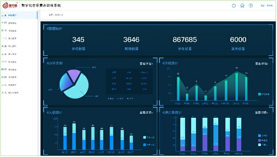Click the username link at top right
The width and height of the screenshot is (277, 157).
270,6
